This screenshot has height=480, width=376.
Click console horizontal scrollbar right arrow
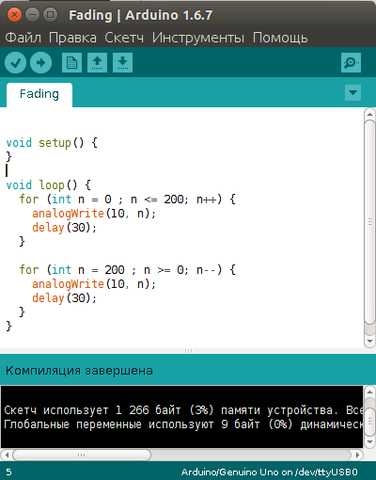point(357,455)
